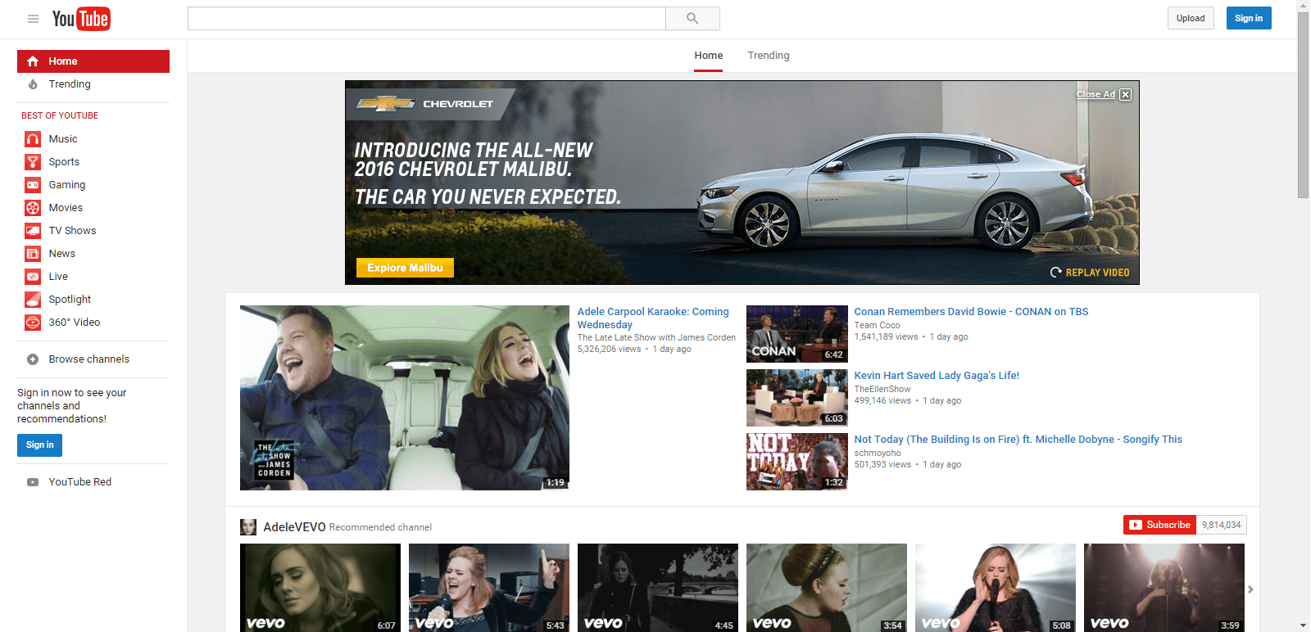
Task: Select Spotlight text in Best of YouTube
Action: point(70,300)
